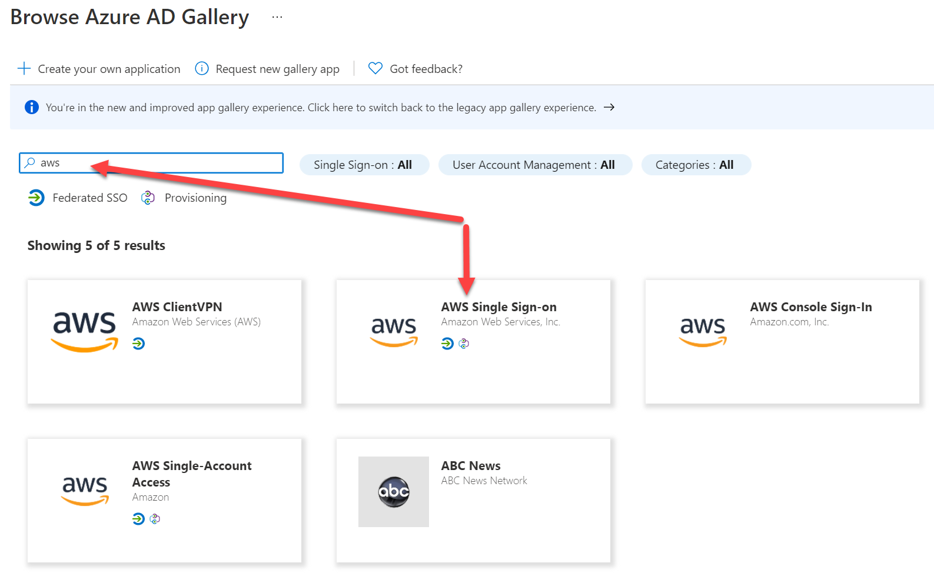Click the ABC News logo thumbnail
This screenshot has width=934, height=583.
393,491
